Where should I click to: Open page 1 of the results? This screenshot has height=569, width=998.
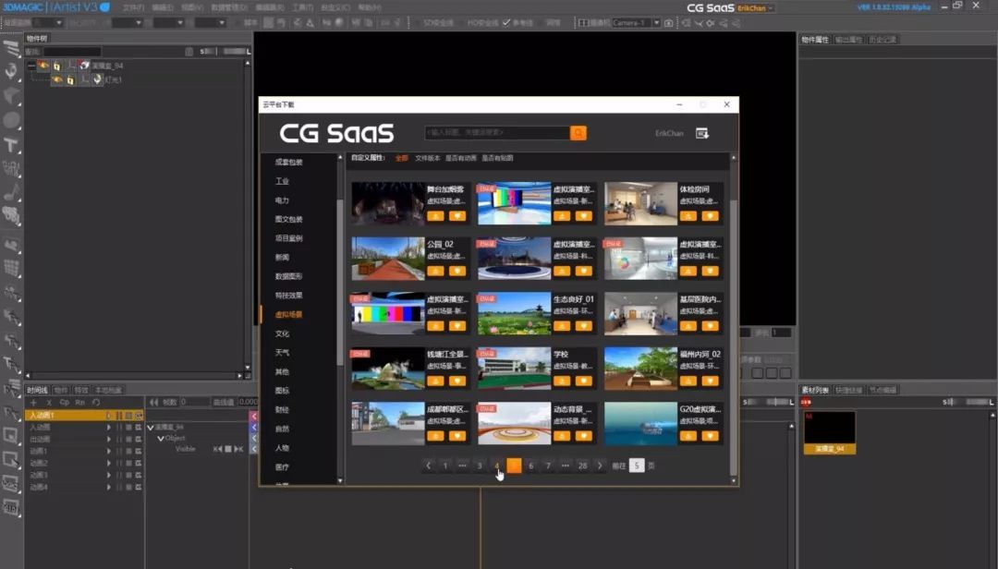445,466
